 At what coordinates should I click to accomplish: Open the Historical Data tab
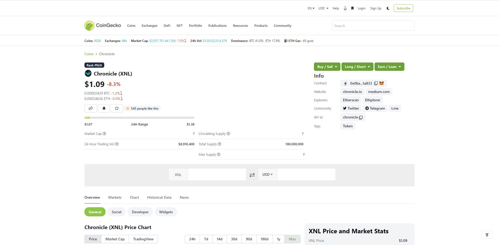159,197
